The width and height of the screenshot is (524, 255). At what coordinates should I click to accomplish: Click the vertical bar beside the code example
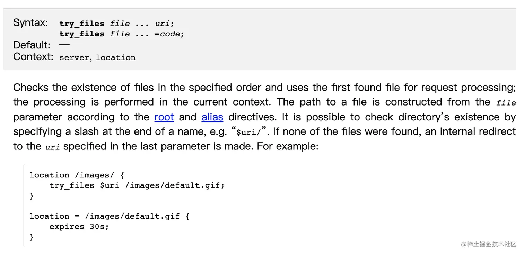pos(24,206)
